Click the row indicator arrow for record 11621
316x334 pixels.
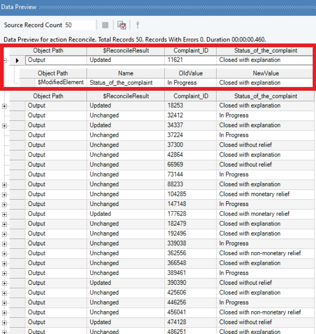coord(17,60)
